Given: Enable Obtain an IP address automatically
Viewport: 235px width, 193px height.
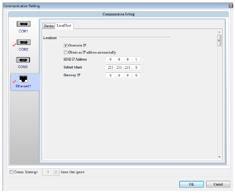Looking at the screenshot, I should tap(65, 52).
